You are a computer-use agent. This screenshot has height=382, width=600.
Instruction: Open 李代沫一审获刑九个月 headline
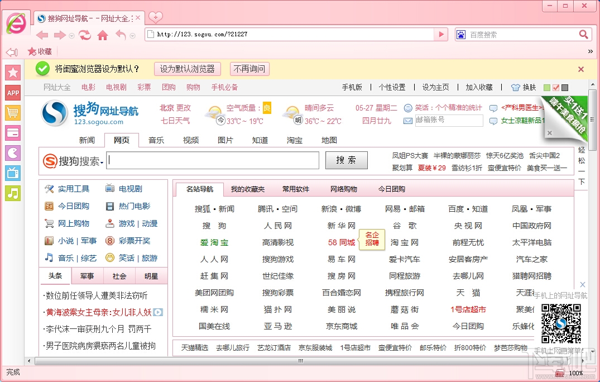coord(98,329)
